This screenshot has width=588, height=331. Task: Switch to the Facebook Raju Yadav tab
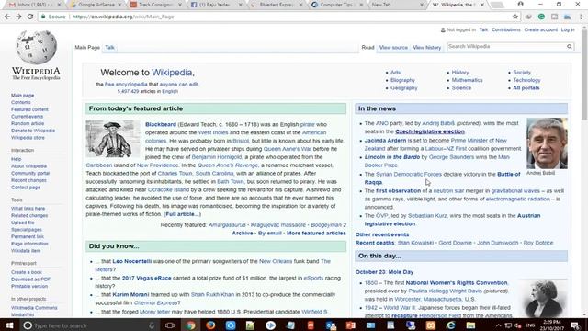click(x=214, y=5)
